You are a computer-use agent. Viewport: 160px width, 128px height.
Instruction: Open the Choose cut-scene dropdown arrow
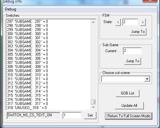coord(147,79)
